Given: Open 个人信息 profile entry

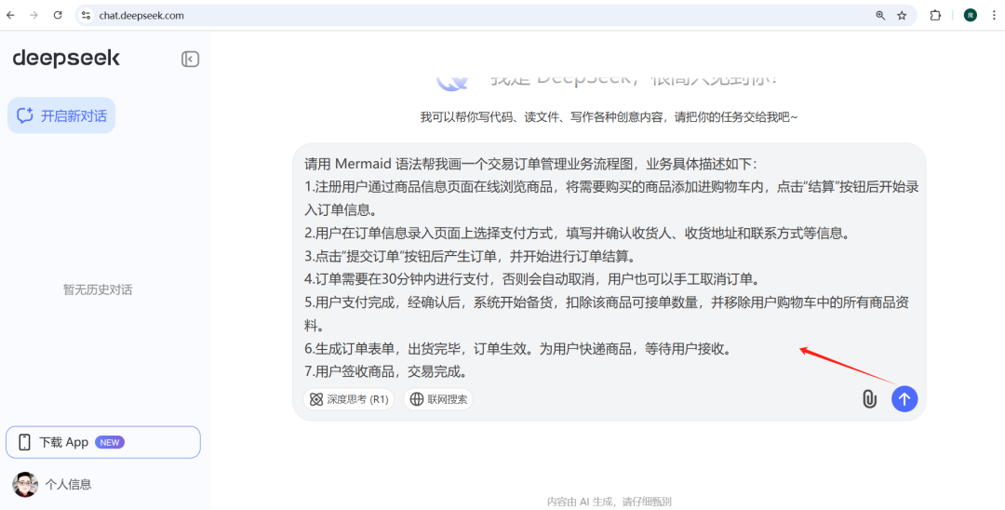Looking at the screenshot, I should tap(68, 484).
